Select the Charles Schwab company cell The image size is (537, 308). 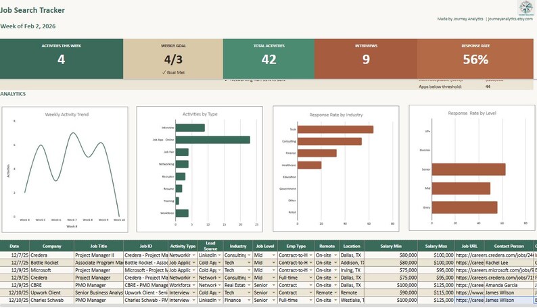click(x=51, y=301)
